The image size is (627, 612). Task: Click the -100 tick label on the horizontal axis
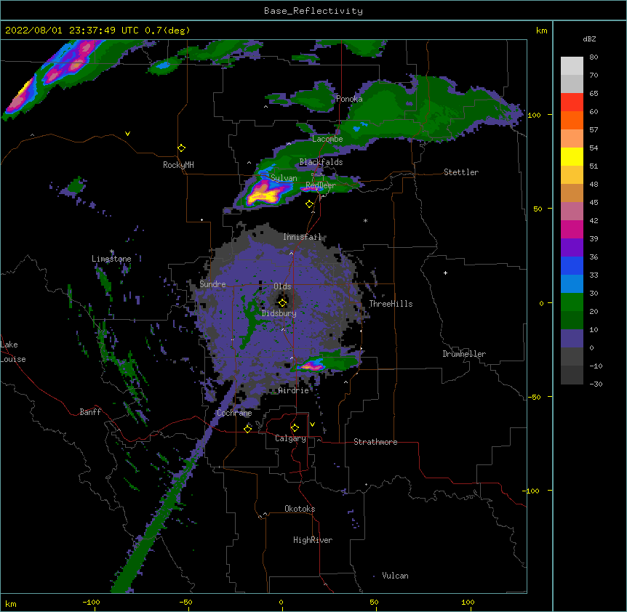(x=91, y=602)
